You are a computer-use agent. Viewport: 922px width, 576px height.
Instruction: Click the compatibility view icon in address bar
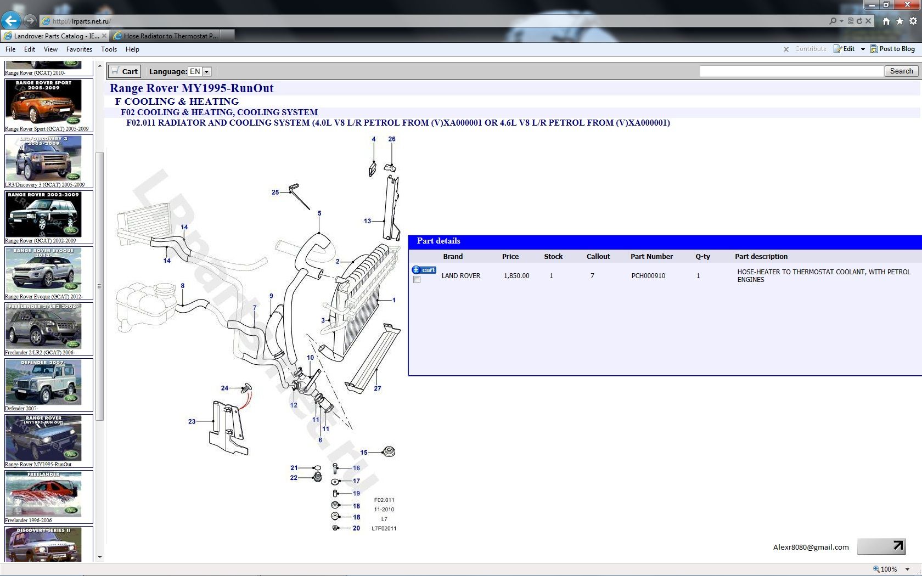(851, 21)
